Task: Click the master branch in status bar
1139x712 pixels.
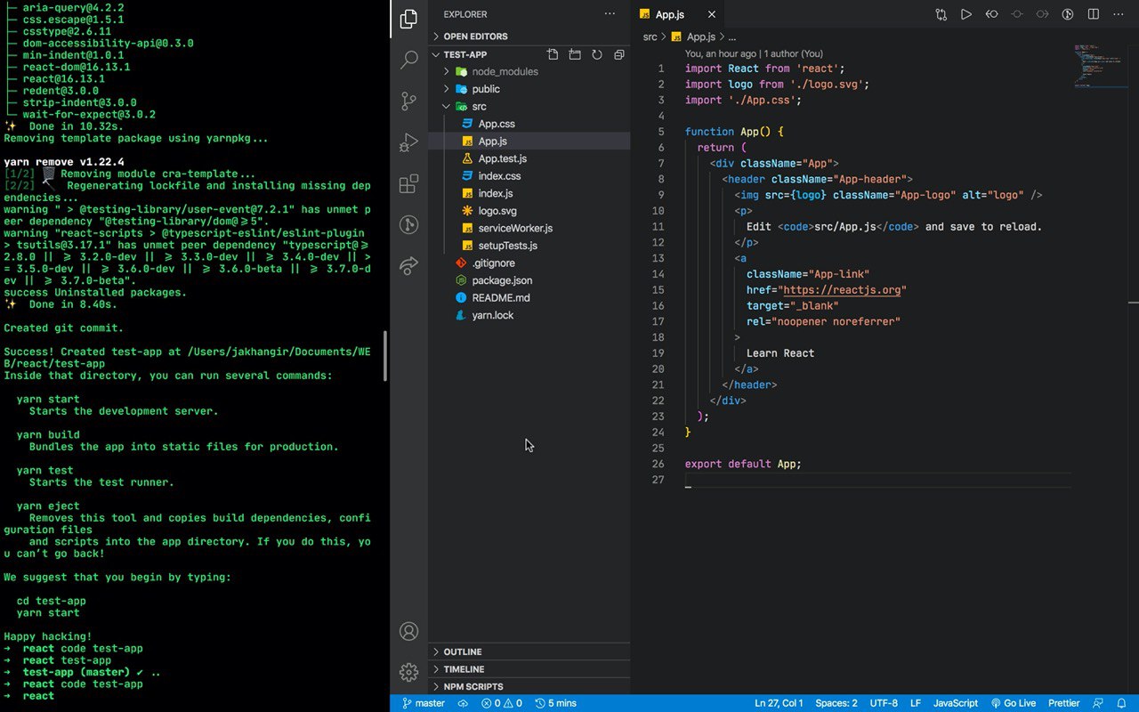Action: [x=424, y=703]
